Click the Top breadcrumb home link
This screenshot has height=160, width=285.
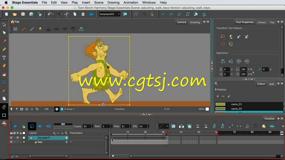(15, 22)
